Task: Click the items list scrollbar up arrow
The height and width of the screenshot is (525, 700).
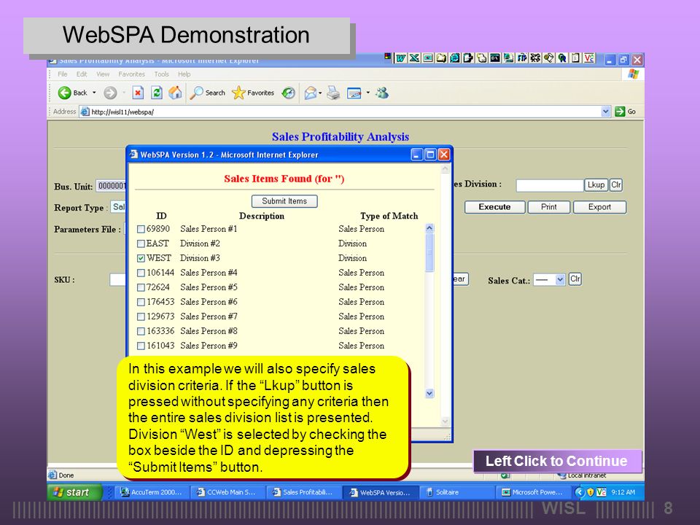Action: (429, 228)
